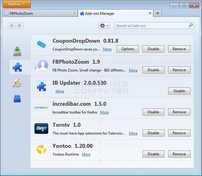This screenshot has width=202, height=176.
Task: Click the FBPhotoZoom profile icon
Action: 41,65
